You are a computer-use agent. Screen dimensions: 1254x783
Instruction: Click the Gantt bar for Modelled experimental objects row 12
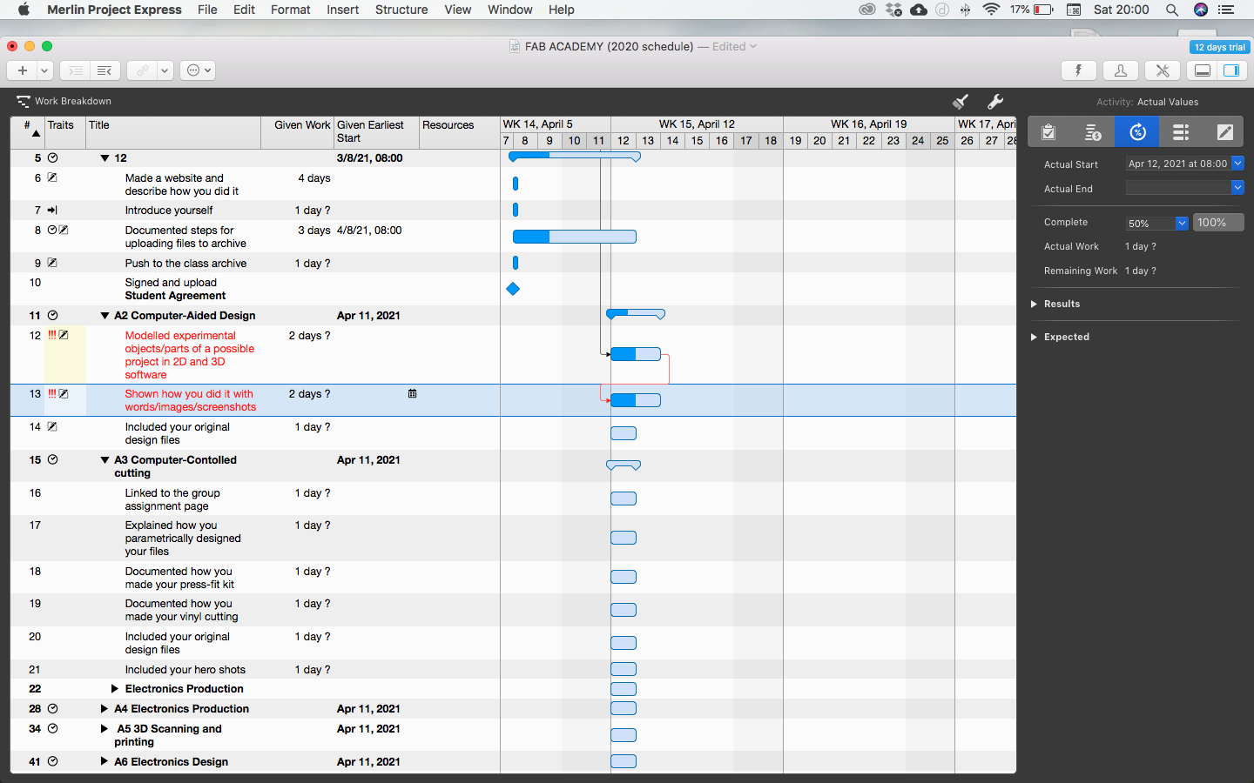pyautogui.click(x=636, y=354)
